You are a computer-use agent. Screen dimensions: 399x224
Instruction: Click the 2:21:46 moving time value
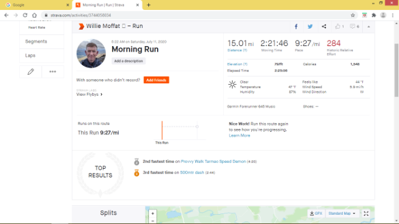(x=274, y=43)
